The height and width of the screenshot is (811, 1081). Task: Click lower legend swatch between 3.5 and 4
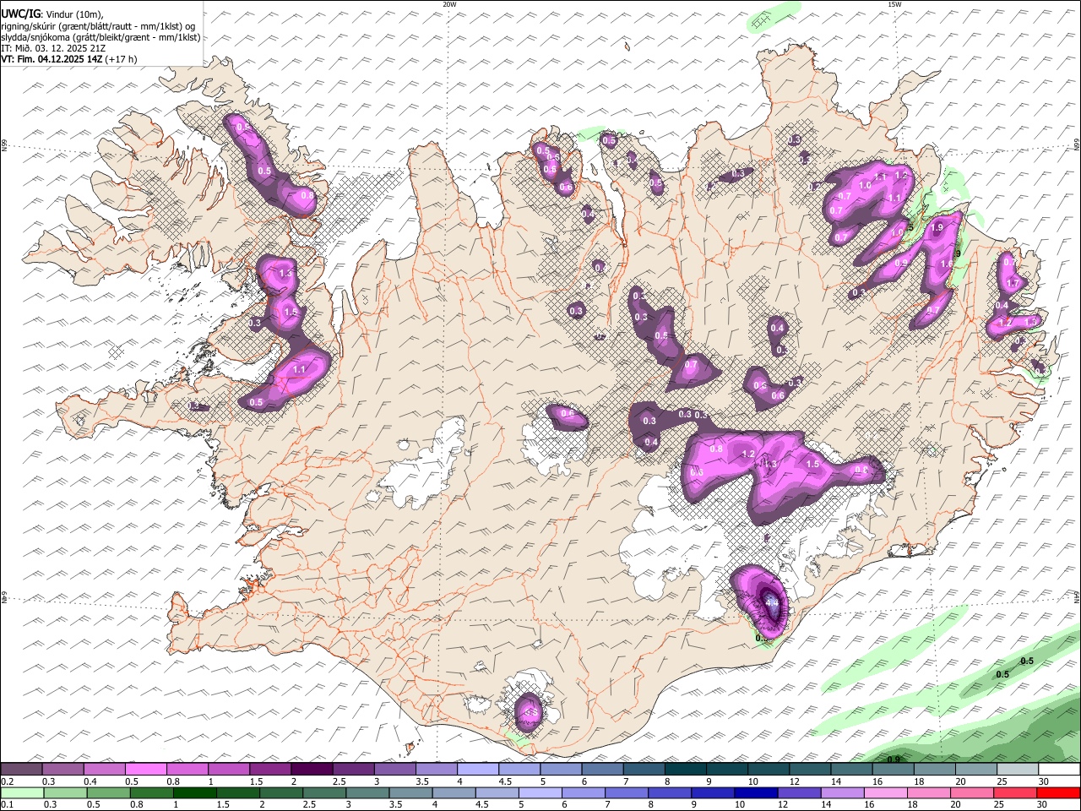click(x=411, y=793)
